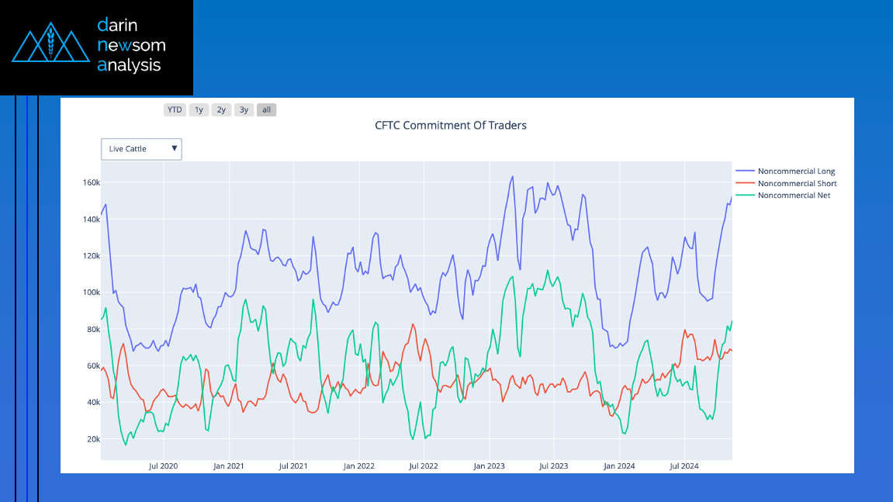
Task: Click the wheat stalk emblem in the logo
Action: (x=50, y=43)
